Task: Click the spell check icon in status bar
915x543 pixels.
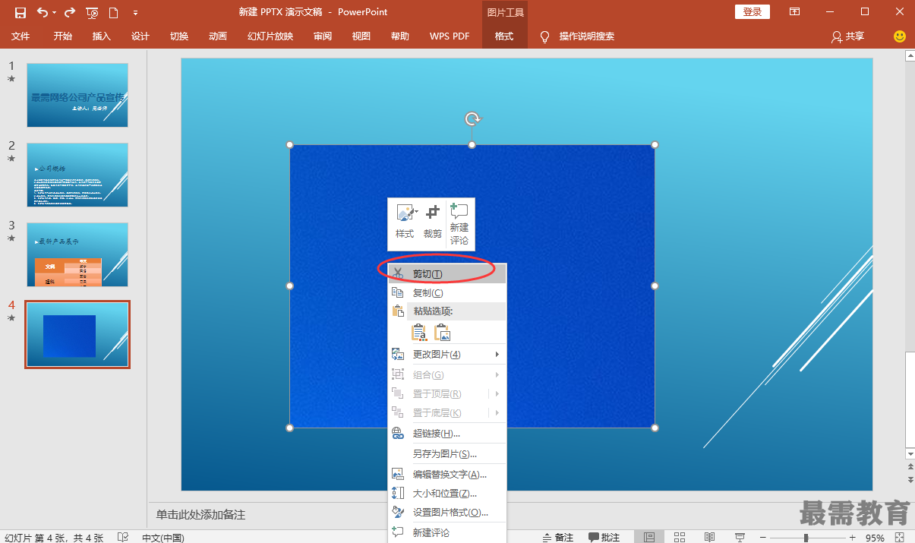Action: [x=123, y=537]
